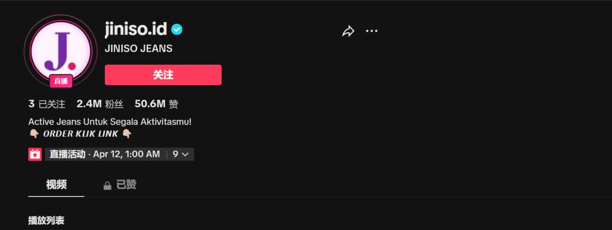Click the pink 直播 live badge
Screen dimensions: 612x230
point(61,81)
